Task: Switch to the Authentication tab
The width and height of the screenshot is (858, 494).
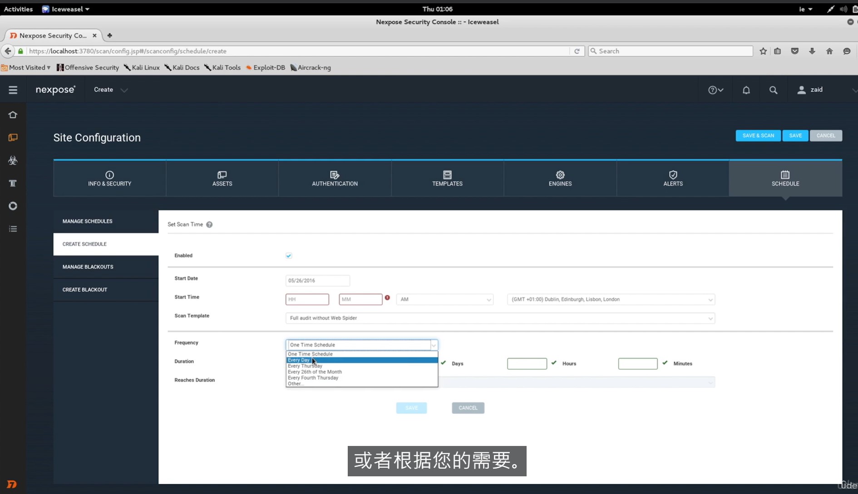Action: [x=335, y=179]
